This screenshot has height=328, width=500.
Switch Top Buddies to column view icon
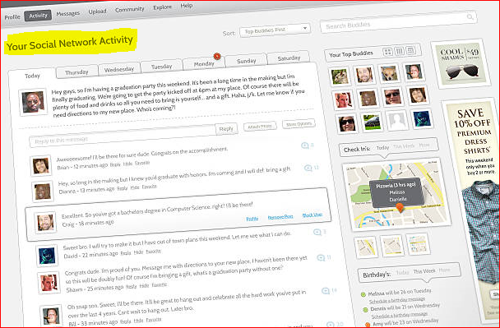[x=399, y=51]
